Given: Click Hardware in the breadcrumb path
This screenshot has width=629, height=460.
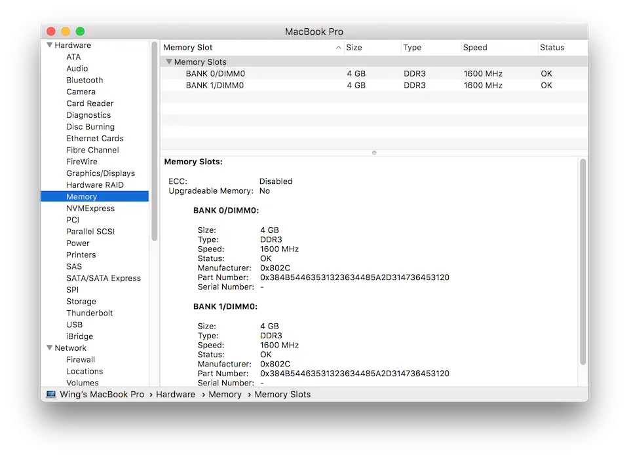Looking at the screenshot, I should click(176, 394).
